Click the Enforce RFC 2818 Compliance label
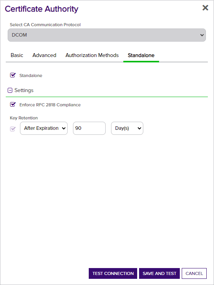This screenshot has width=214, height=285. tap(50, 105)
